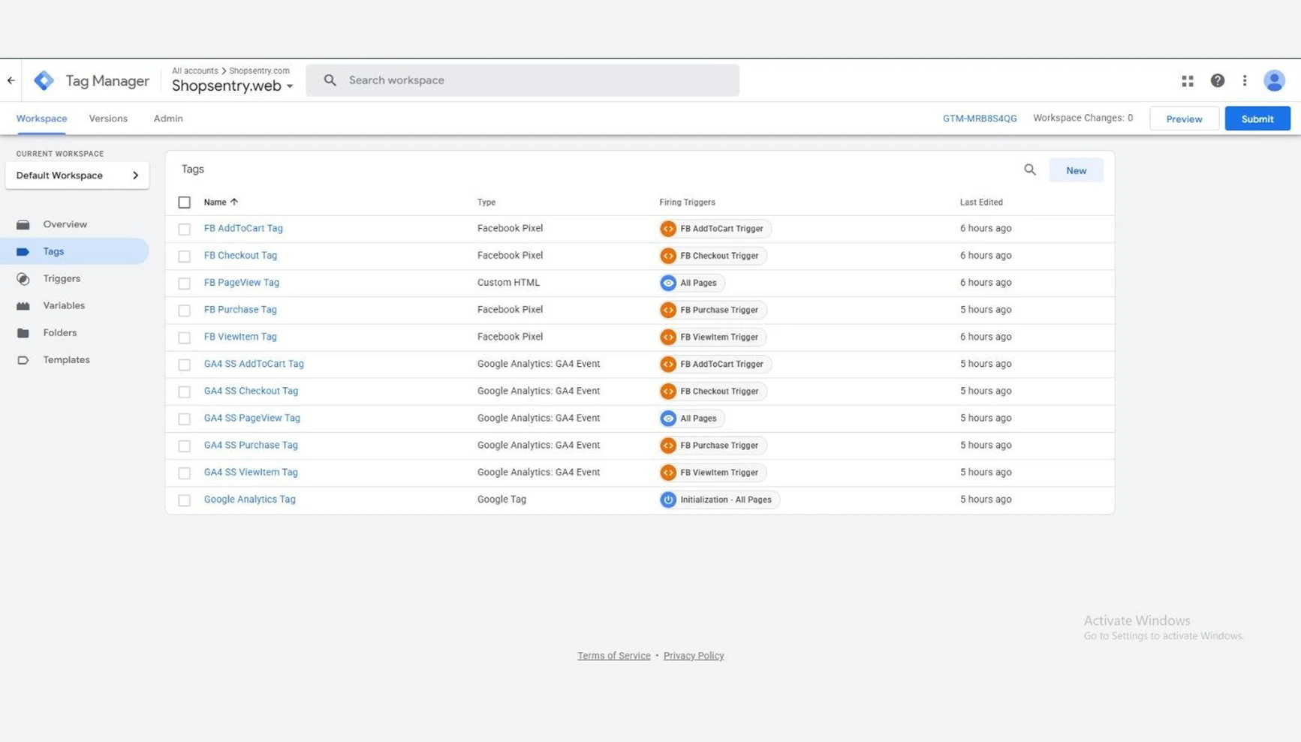Open the three-dot more options menu
This screenshot has height=742, width=1301.
[1245, 80]
